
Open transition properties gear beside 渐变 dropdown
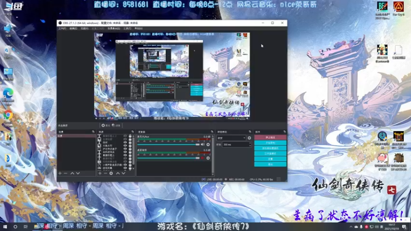(x=249, y=138)
